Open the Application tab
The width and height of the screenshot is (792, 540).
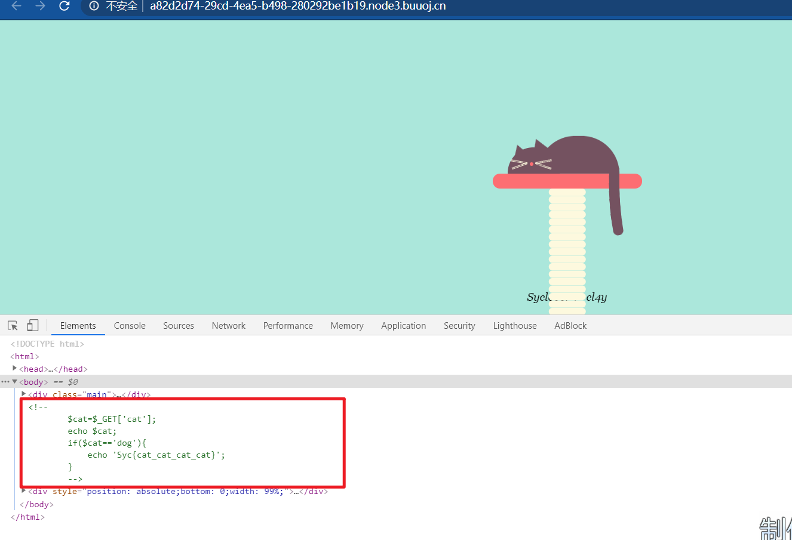[404, 325]
